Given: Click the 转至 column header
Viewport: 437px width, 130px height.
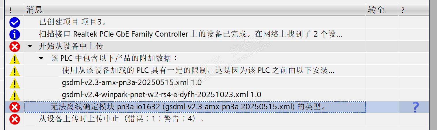Looking at the screenshot, I should [376, 10].
